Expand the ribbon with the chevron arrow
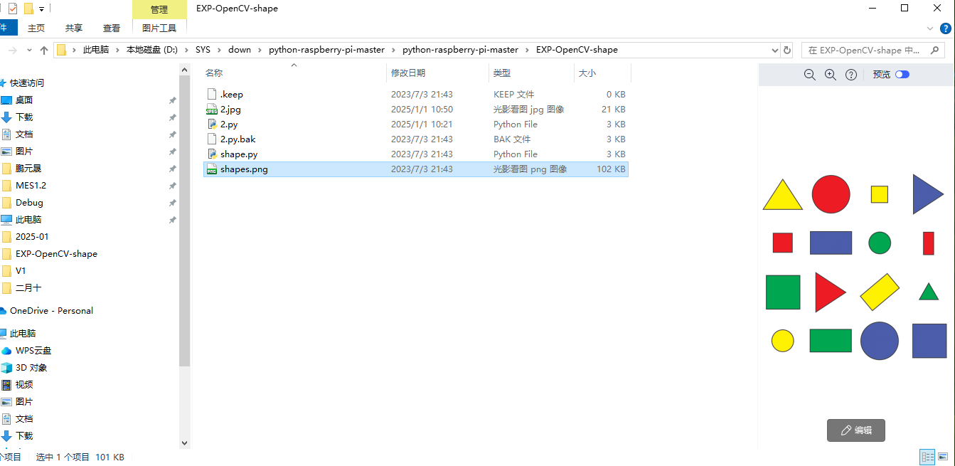 [x=930, y=28]
